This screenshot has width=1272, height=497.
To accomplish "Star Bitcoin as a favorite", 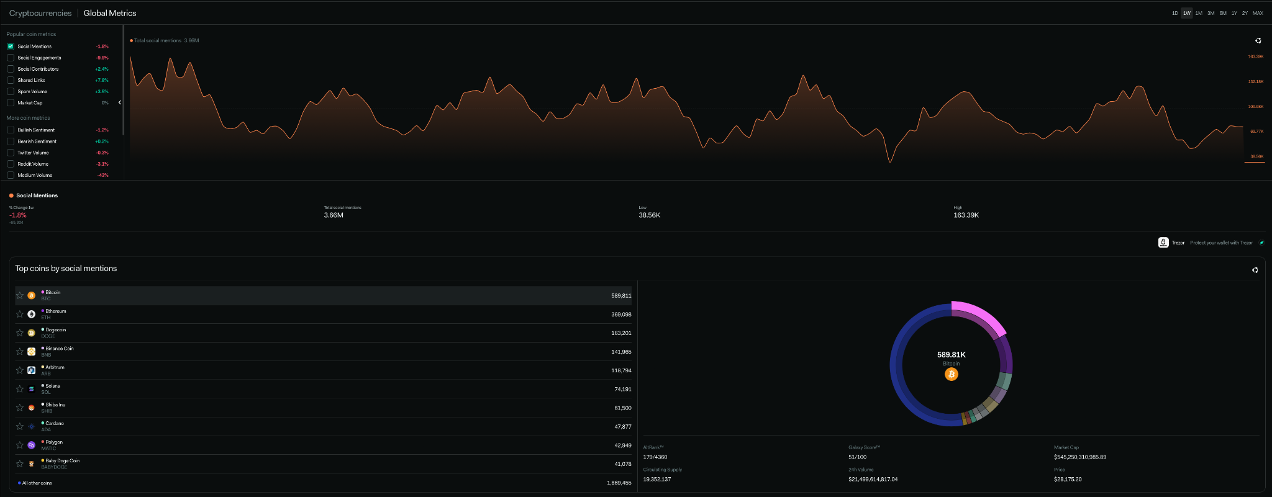I will (x=20, y=296).
